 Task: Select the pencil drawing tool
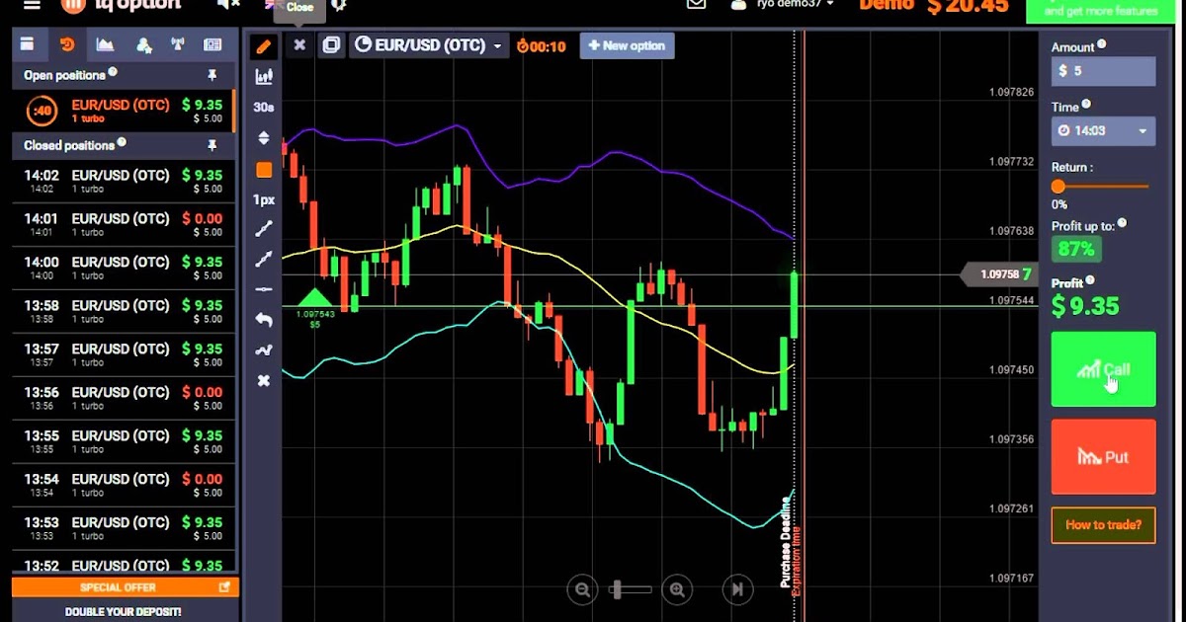point(264,45)
